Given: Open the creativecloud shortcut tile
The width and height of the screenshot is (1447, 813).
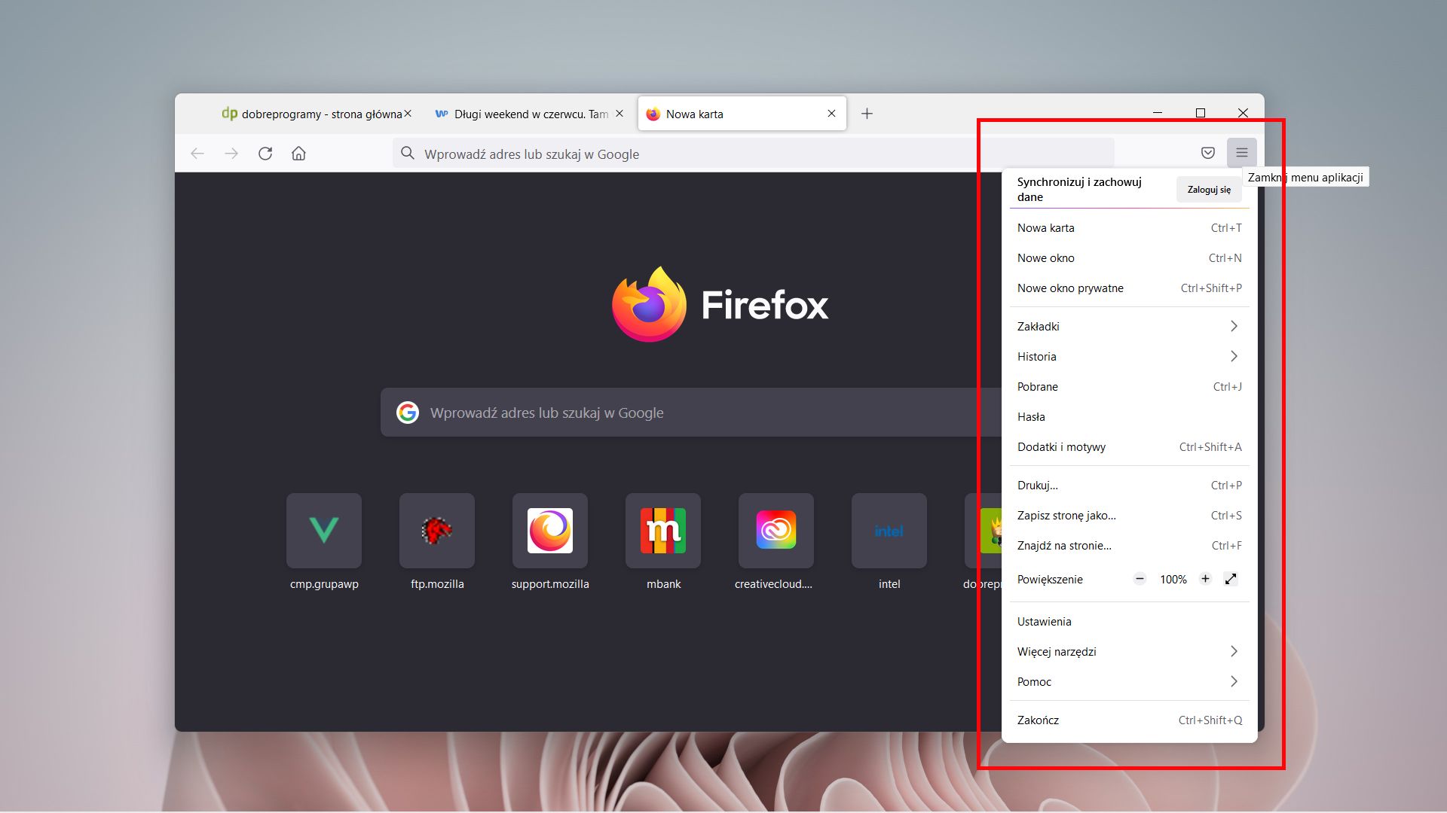Looking at the screenshot, I should tap(776, 531).
